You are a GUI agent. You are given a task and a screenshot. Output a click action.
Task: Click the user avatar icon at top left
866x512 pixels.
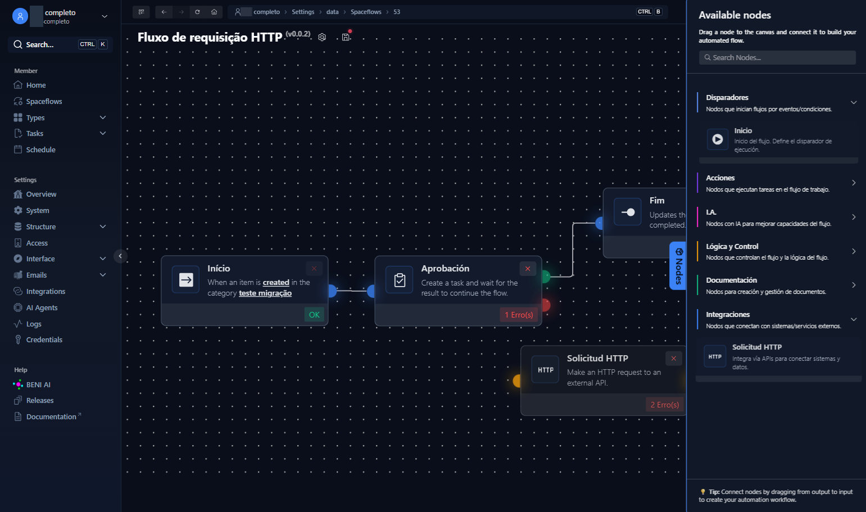pos(20,16)
